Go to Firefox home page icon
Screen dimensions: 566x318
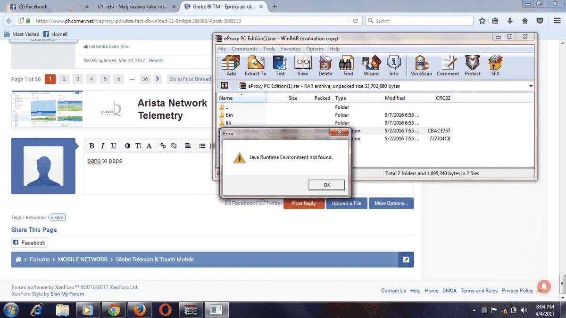pyautogui.click(x=524, y=21)
